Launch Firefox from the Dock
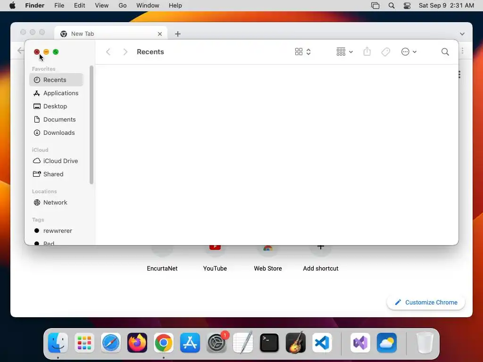Viewport: 483px width, 362px height. point(137,343)
